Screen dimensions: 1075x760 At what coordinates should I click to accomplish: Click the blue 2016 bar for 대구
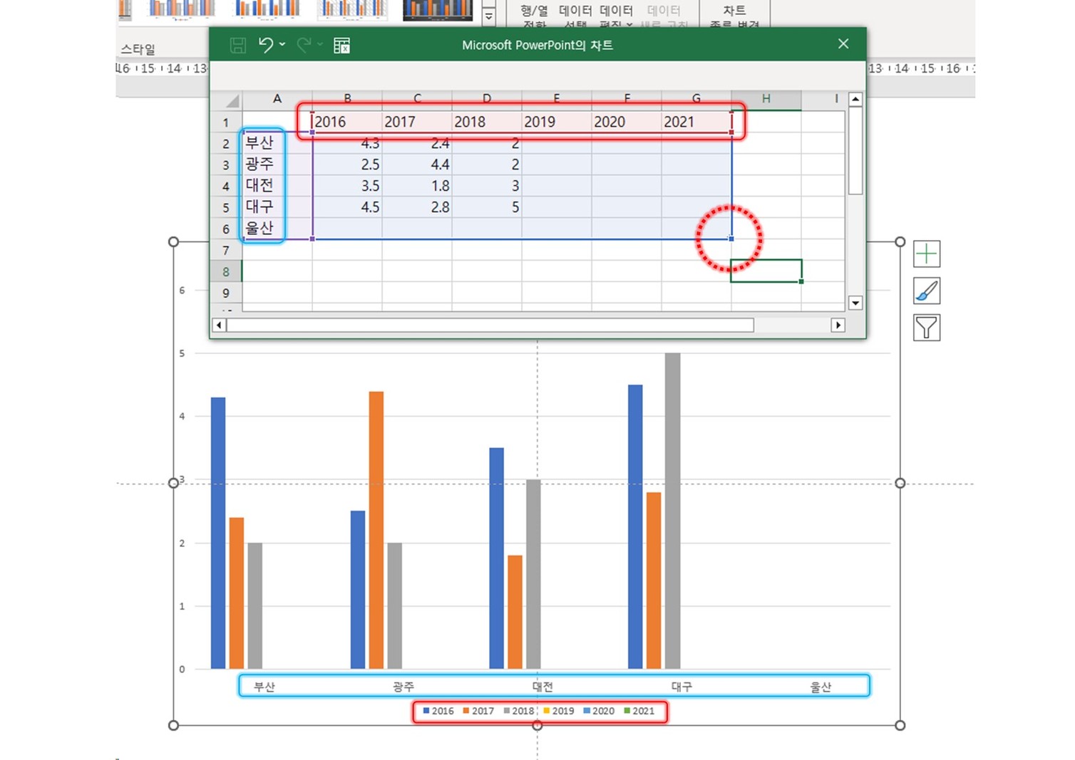point(635,527)
